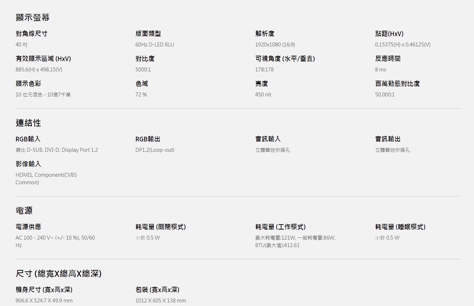Click the 尺寸 (總寬X總高X總深) heading
Image resolution: width=474 pixels, height=306 pixels.
tap(58, 274)
